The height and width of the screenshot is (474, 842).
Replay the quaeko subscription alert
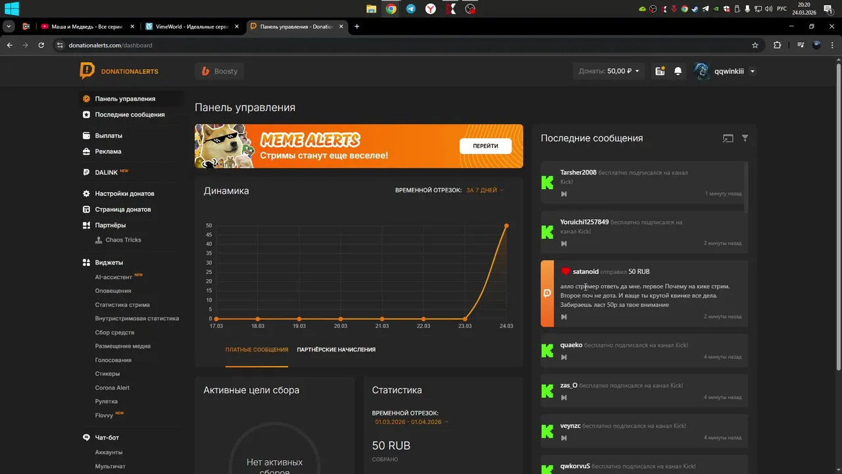coord(564,357)
